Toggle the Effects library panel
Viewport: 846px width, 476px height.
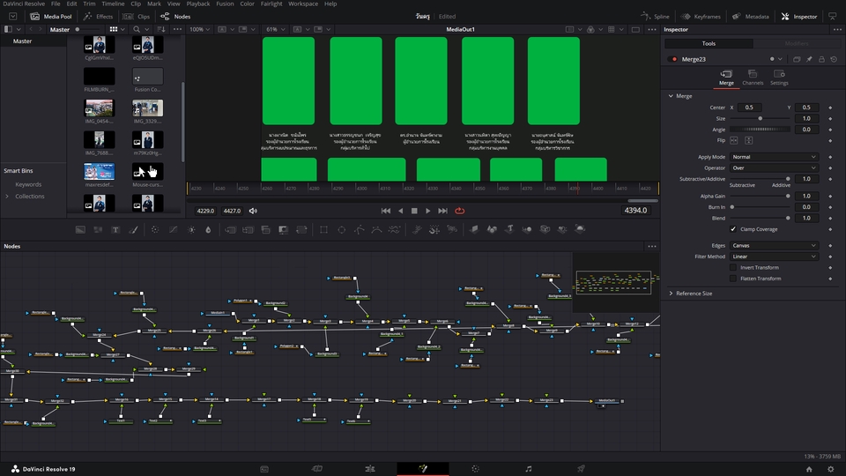tap(98, 17)
